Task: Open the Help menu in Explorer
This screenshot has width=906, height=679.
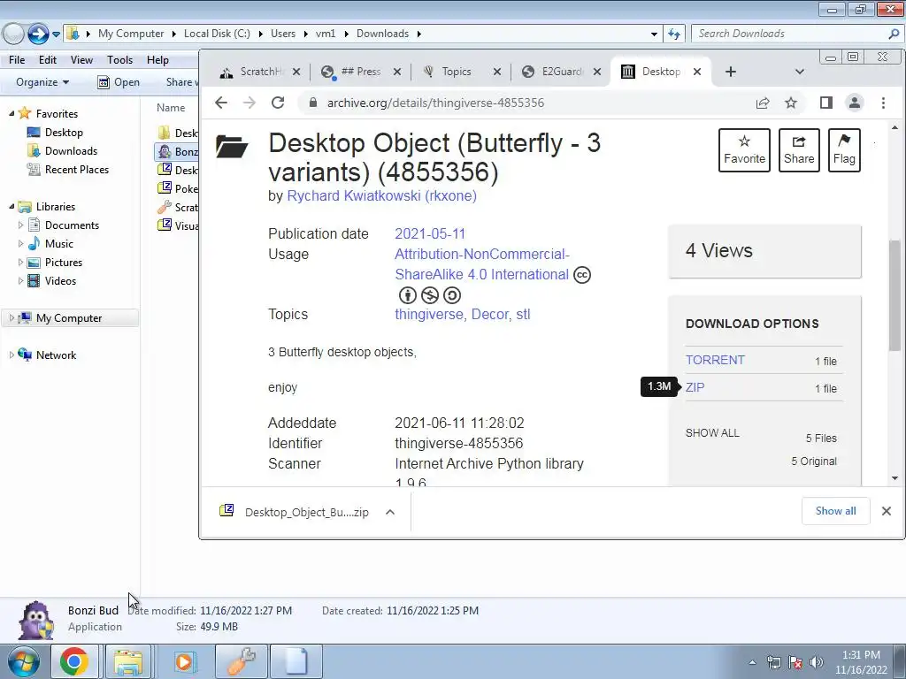Action: (x=157, y=60)
